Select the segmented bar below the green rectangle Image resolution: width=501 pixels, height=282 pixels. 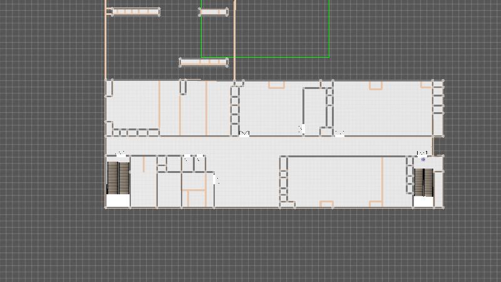204,62
